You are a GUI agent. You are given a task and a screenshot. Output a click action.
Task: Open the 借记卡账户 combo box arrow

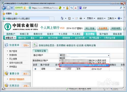(108, 55)
